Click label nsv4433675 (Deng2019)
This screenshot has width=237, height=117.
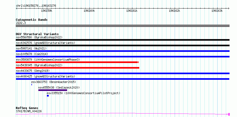[x=33, y=71]
